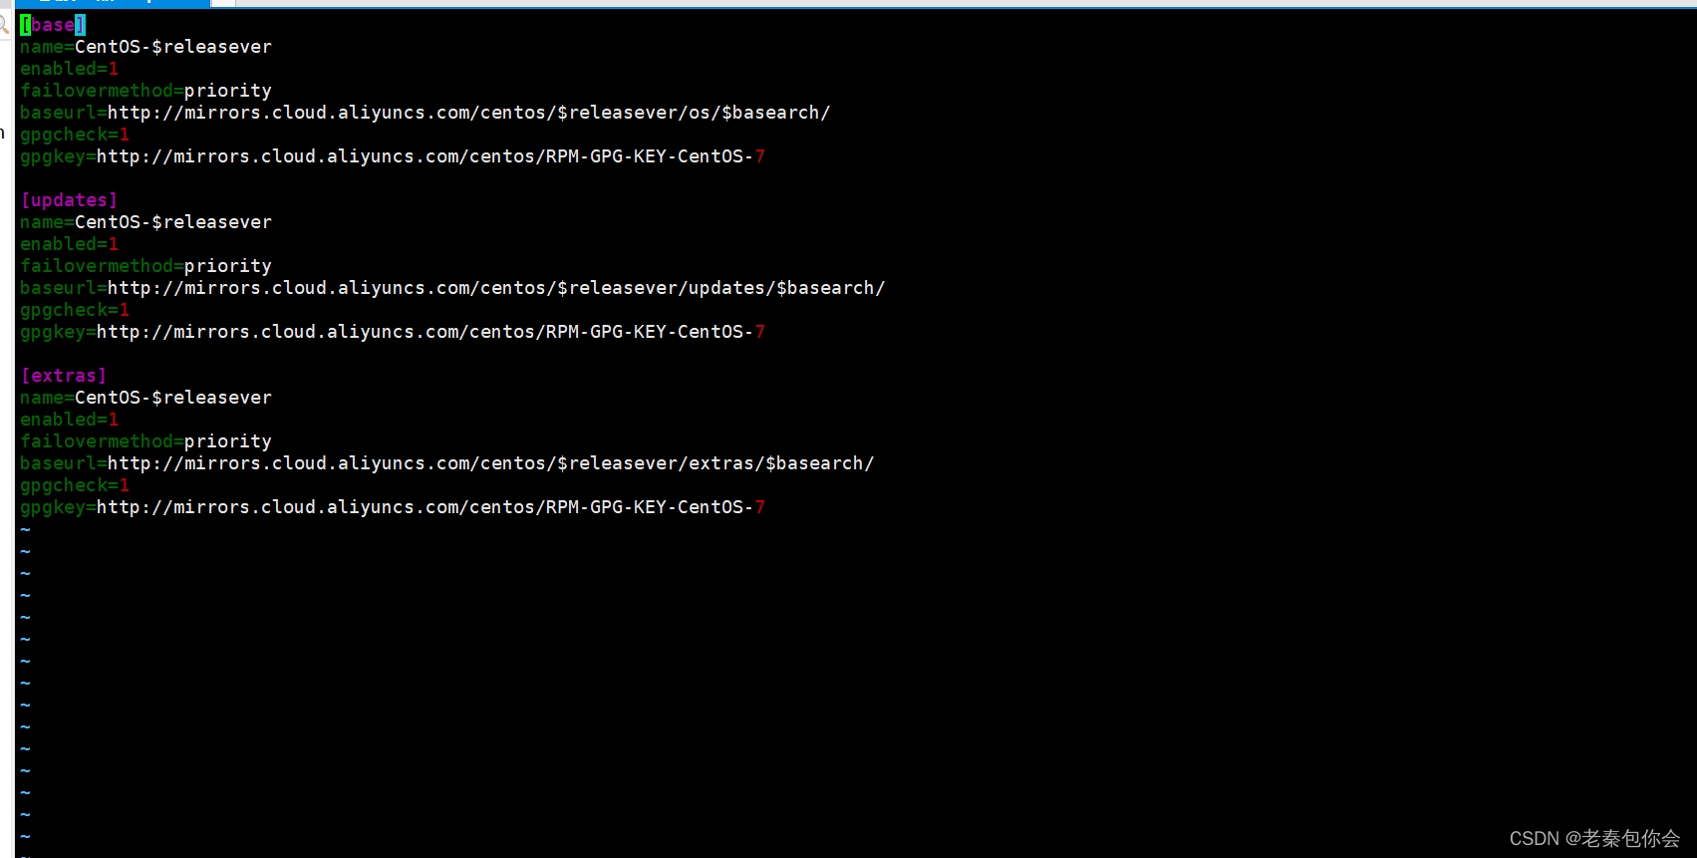Click failovermethod=priority line under [extras]

(x=145, y=441)
